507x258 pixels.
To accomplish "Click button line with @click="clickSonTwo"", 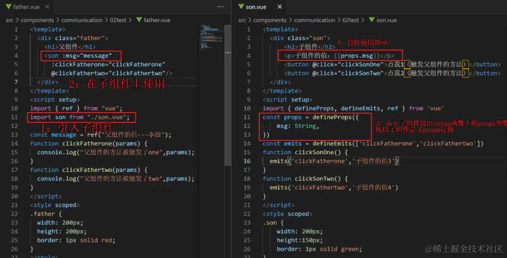I will coord(392,73).
